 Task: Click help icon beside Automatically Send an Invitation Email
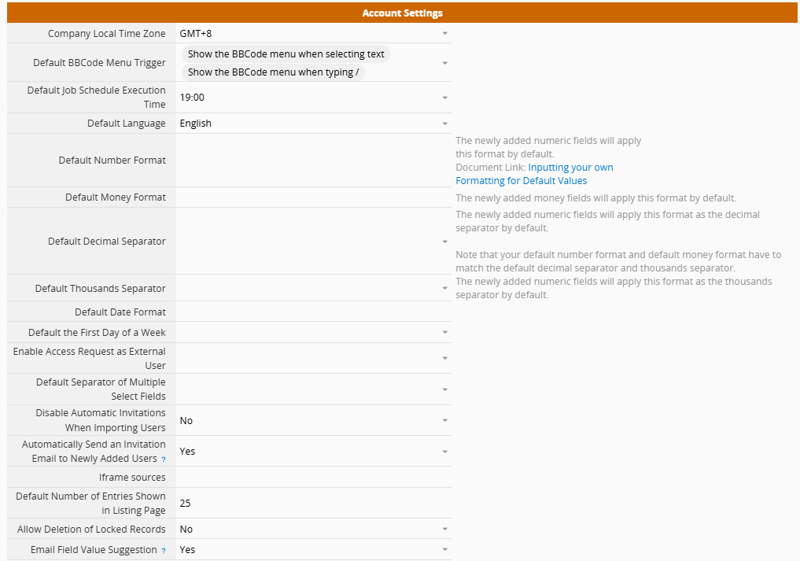(164, 460)
